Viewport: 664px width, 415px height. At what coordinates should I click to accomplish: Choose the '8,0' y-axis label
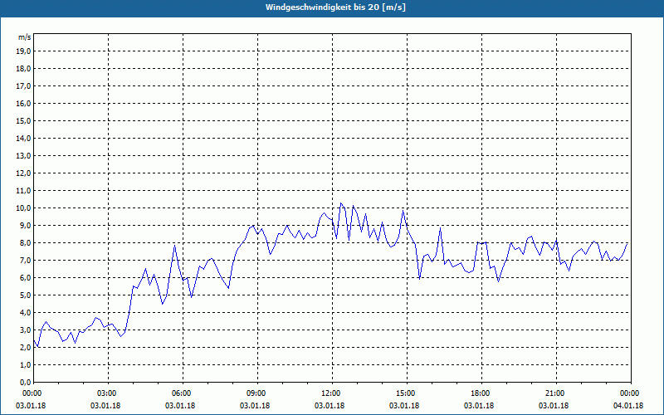click(25, 242)
